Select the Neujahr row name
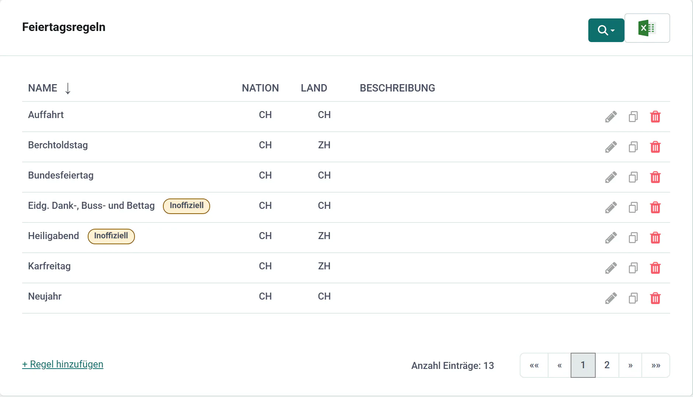Screen dimensions: 693x397 [45, 296]
